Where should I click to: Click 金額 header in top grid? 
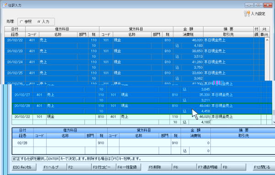tap(188, 29)
